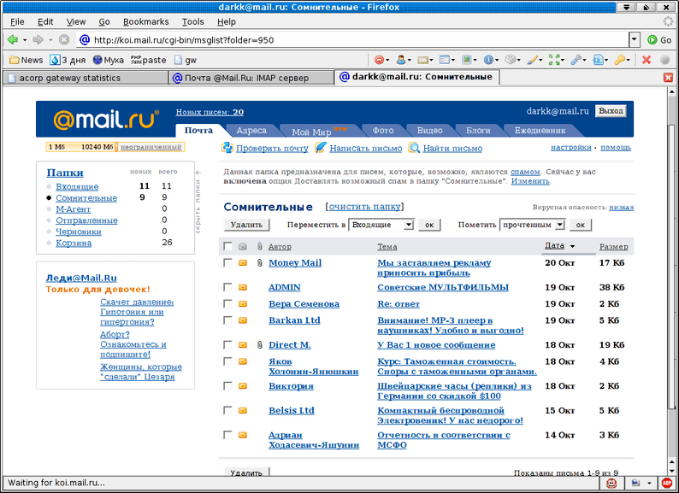Click the Greasemonkey monkey status bar icon

pos(611,483)
